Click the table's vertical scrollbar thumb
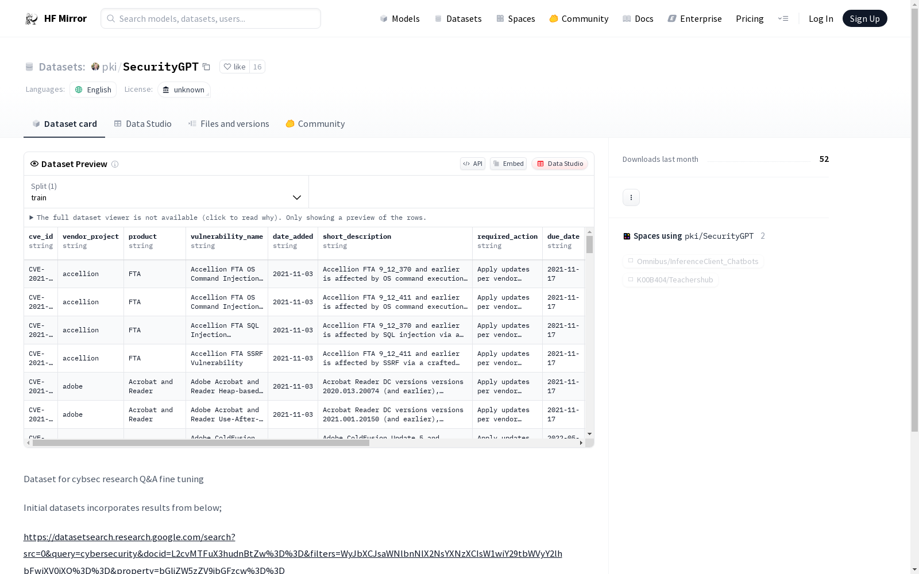The height and width of the screenshot is (574, 919). pos(589,245)
